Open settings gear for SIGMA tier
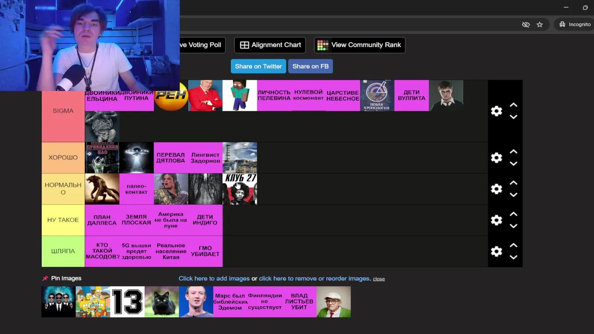 (497, 111)
